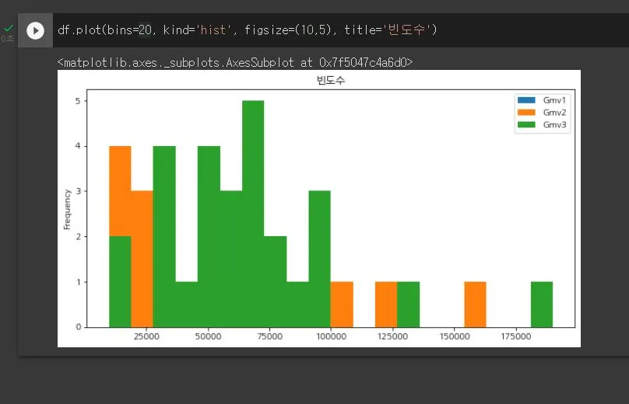Click the Gmv3 green legend swatch
The height and width of the screenshot is (404, 629).
pos(526,124)
